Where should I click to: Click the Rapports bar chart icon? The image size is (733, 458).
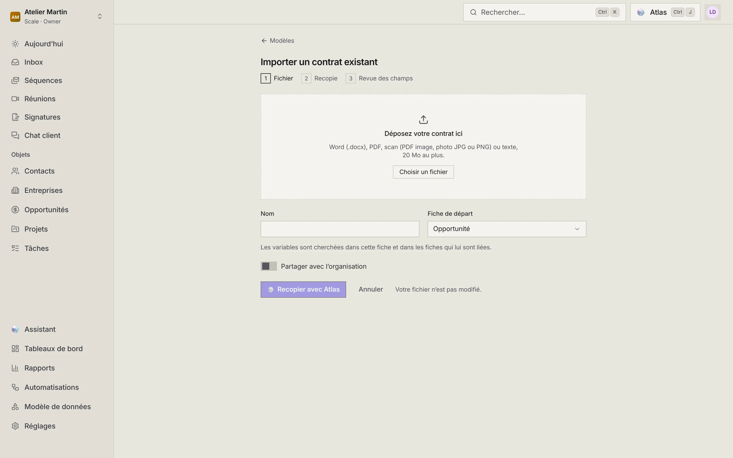click(x=15, y=368)
